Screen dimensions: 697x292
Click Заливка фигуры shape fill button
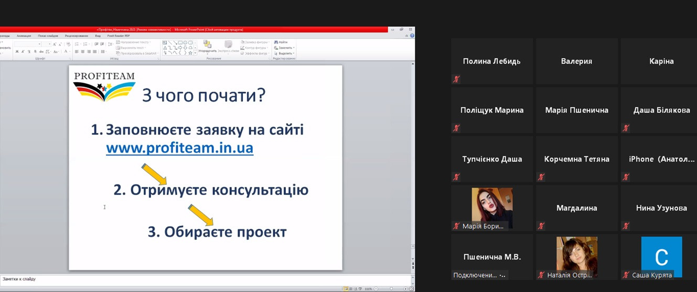255,42
